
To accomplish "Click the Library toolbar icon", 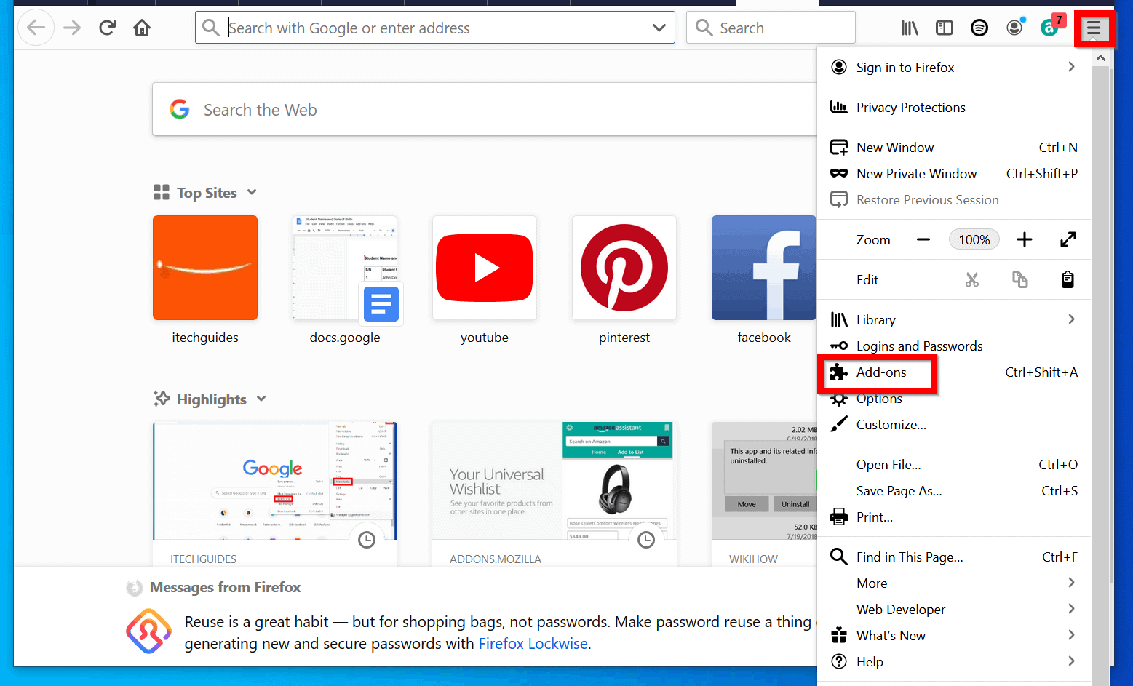I will (908, 27).
